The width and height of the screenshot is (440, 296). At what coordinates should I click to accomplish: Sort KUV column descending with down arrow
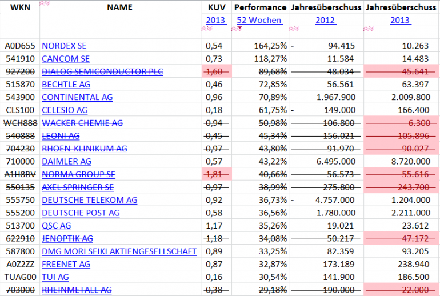coord(210,29)
